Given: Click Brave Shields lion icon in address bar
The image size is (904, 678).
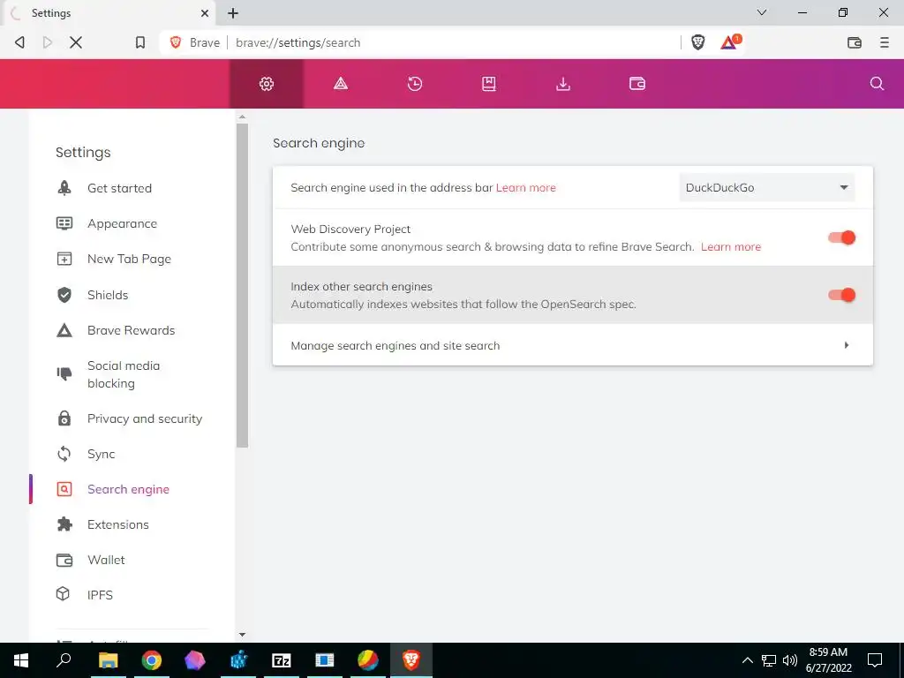Looking at the screenshot, I should click(697, 42).
